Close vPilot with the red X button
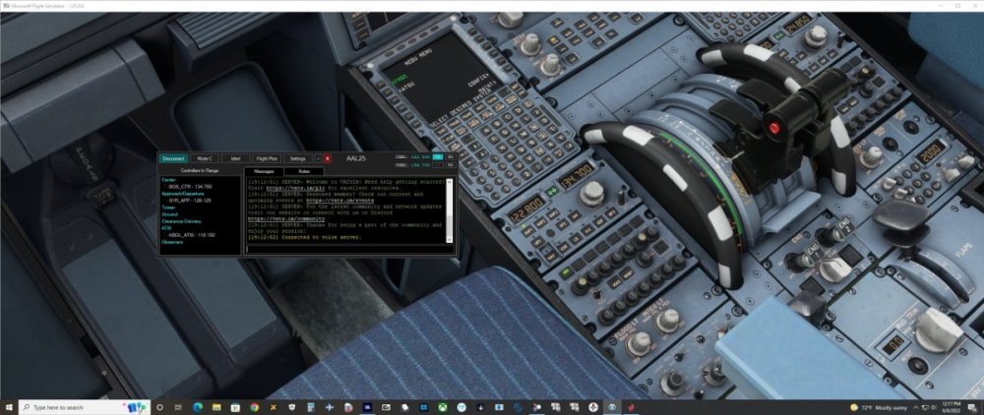The height and width of the screenshot is (415, 984). click(328, 158)
